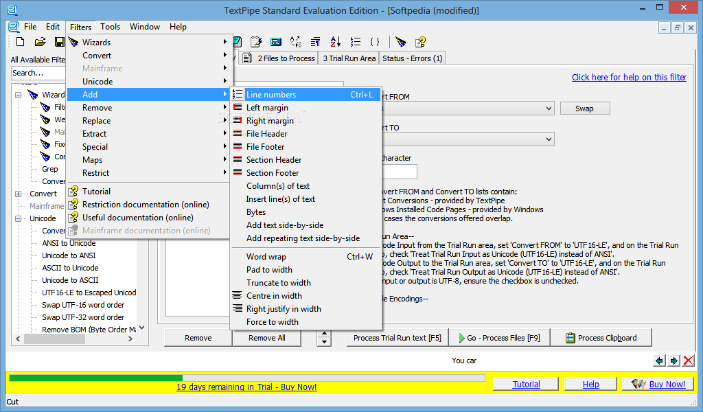703x412 pixels.
Task: Open Click here for help on this filter
Action: point(629,77)
